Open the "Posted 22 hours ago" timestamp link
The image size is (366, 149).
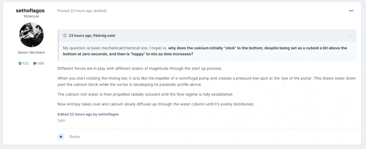pos(75,11)
